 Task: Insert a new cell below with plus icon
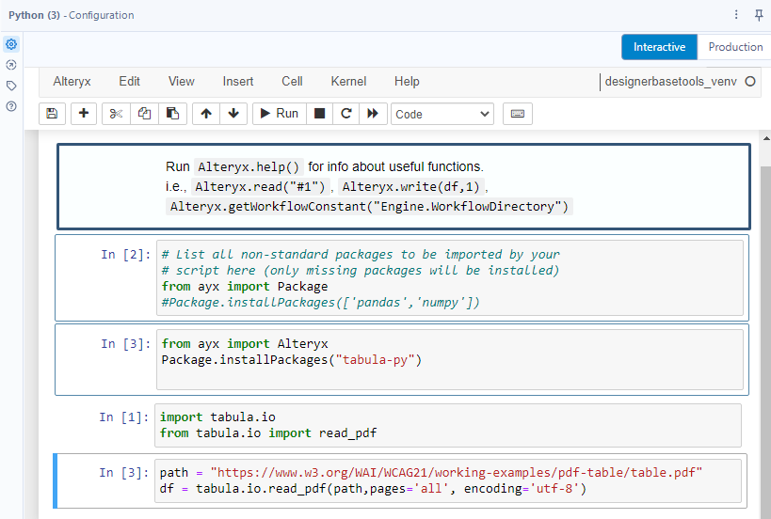(x=84, y=114)
